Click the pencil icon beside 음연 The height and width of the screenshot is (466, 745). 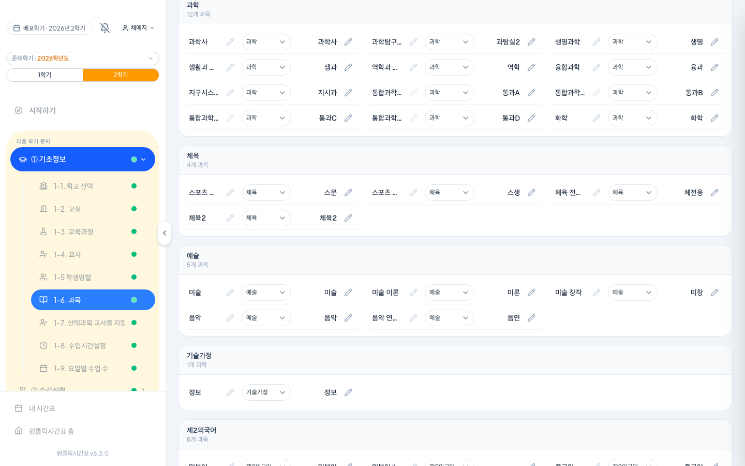[531, 318]
